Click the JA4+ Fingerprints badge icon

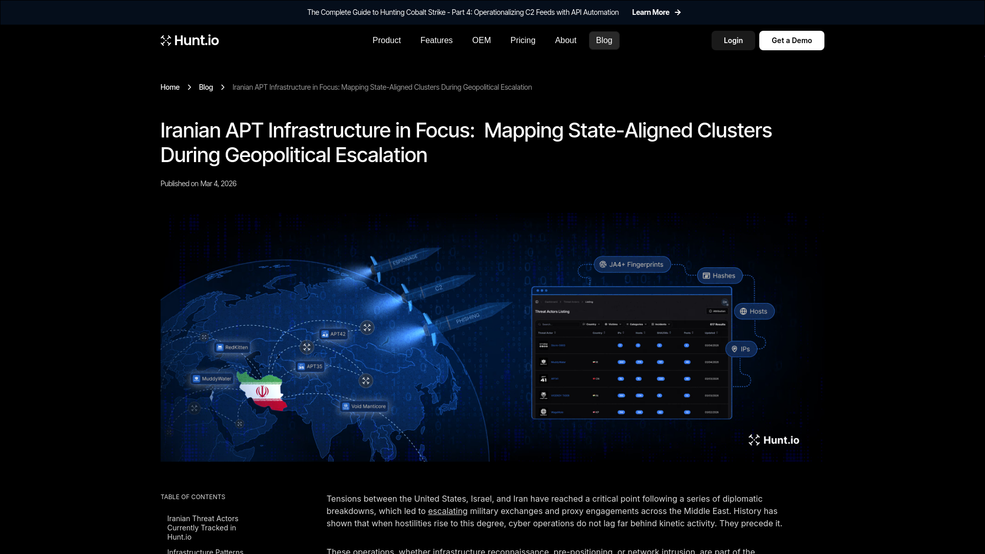[603, 264]
